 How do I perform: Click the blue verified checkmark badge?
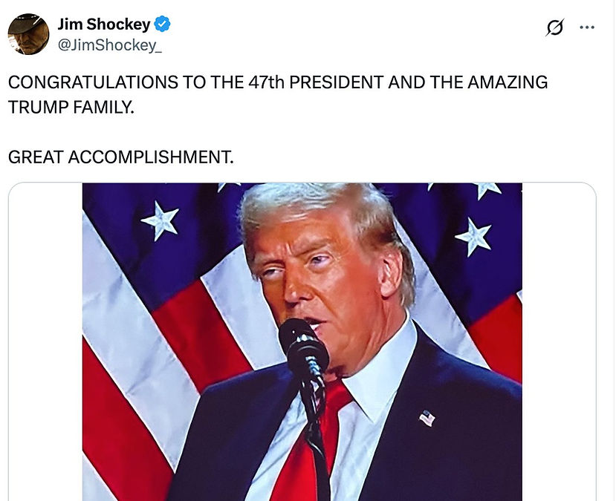pos(162,24)
